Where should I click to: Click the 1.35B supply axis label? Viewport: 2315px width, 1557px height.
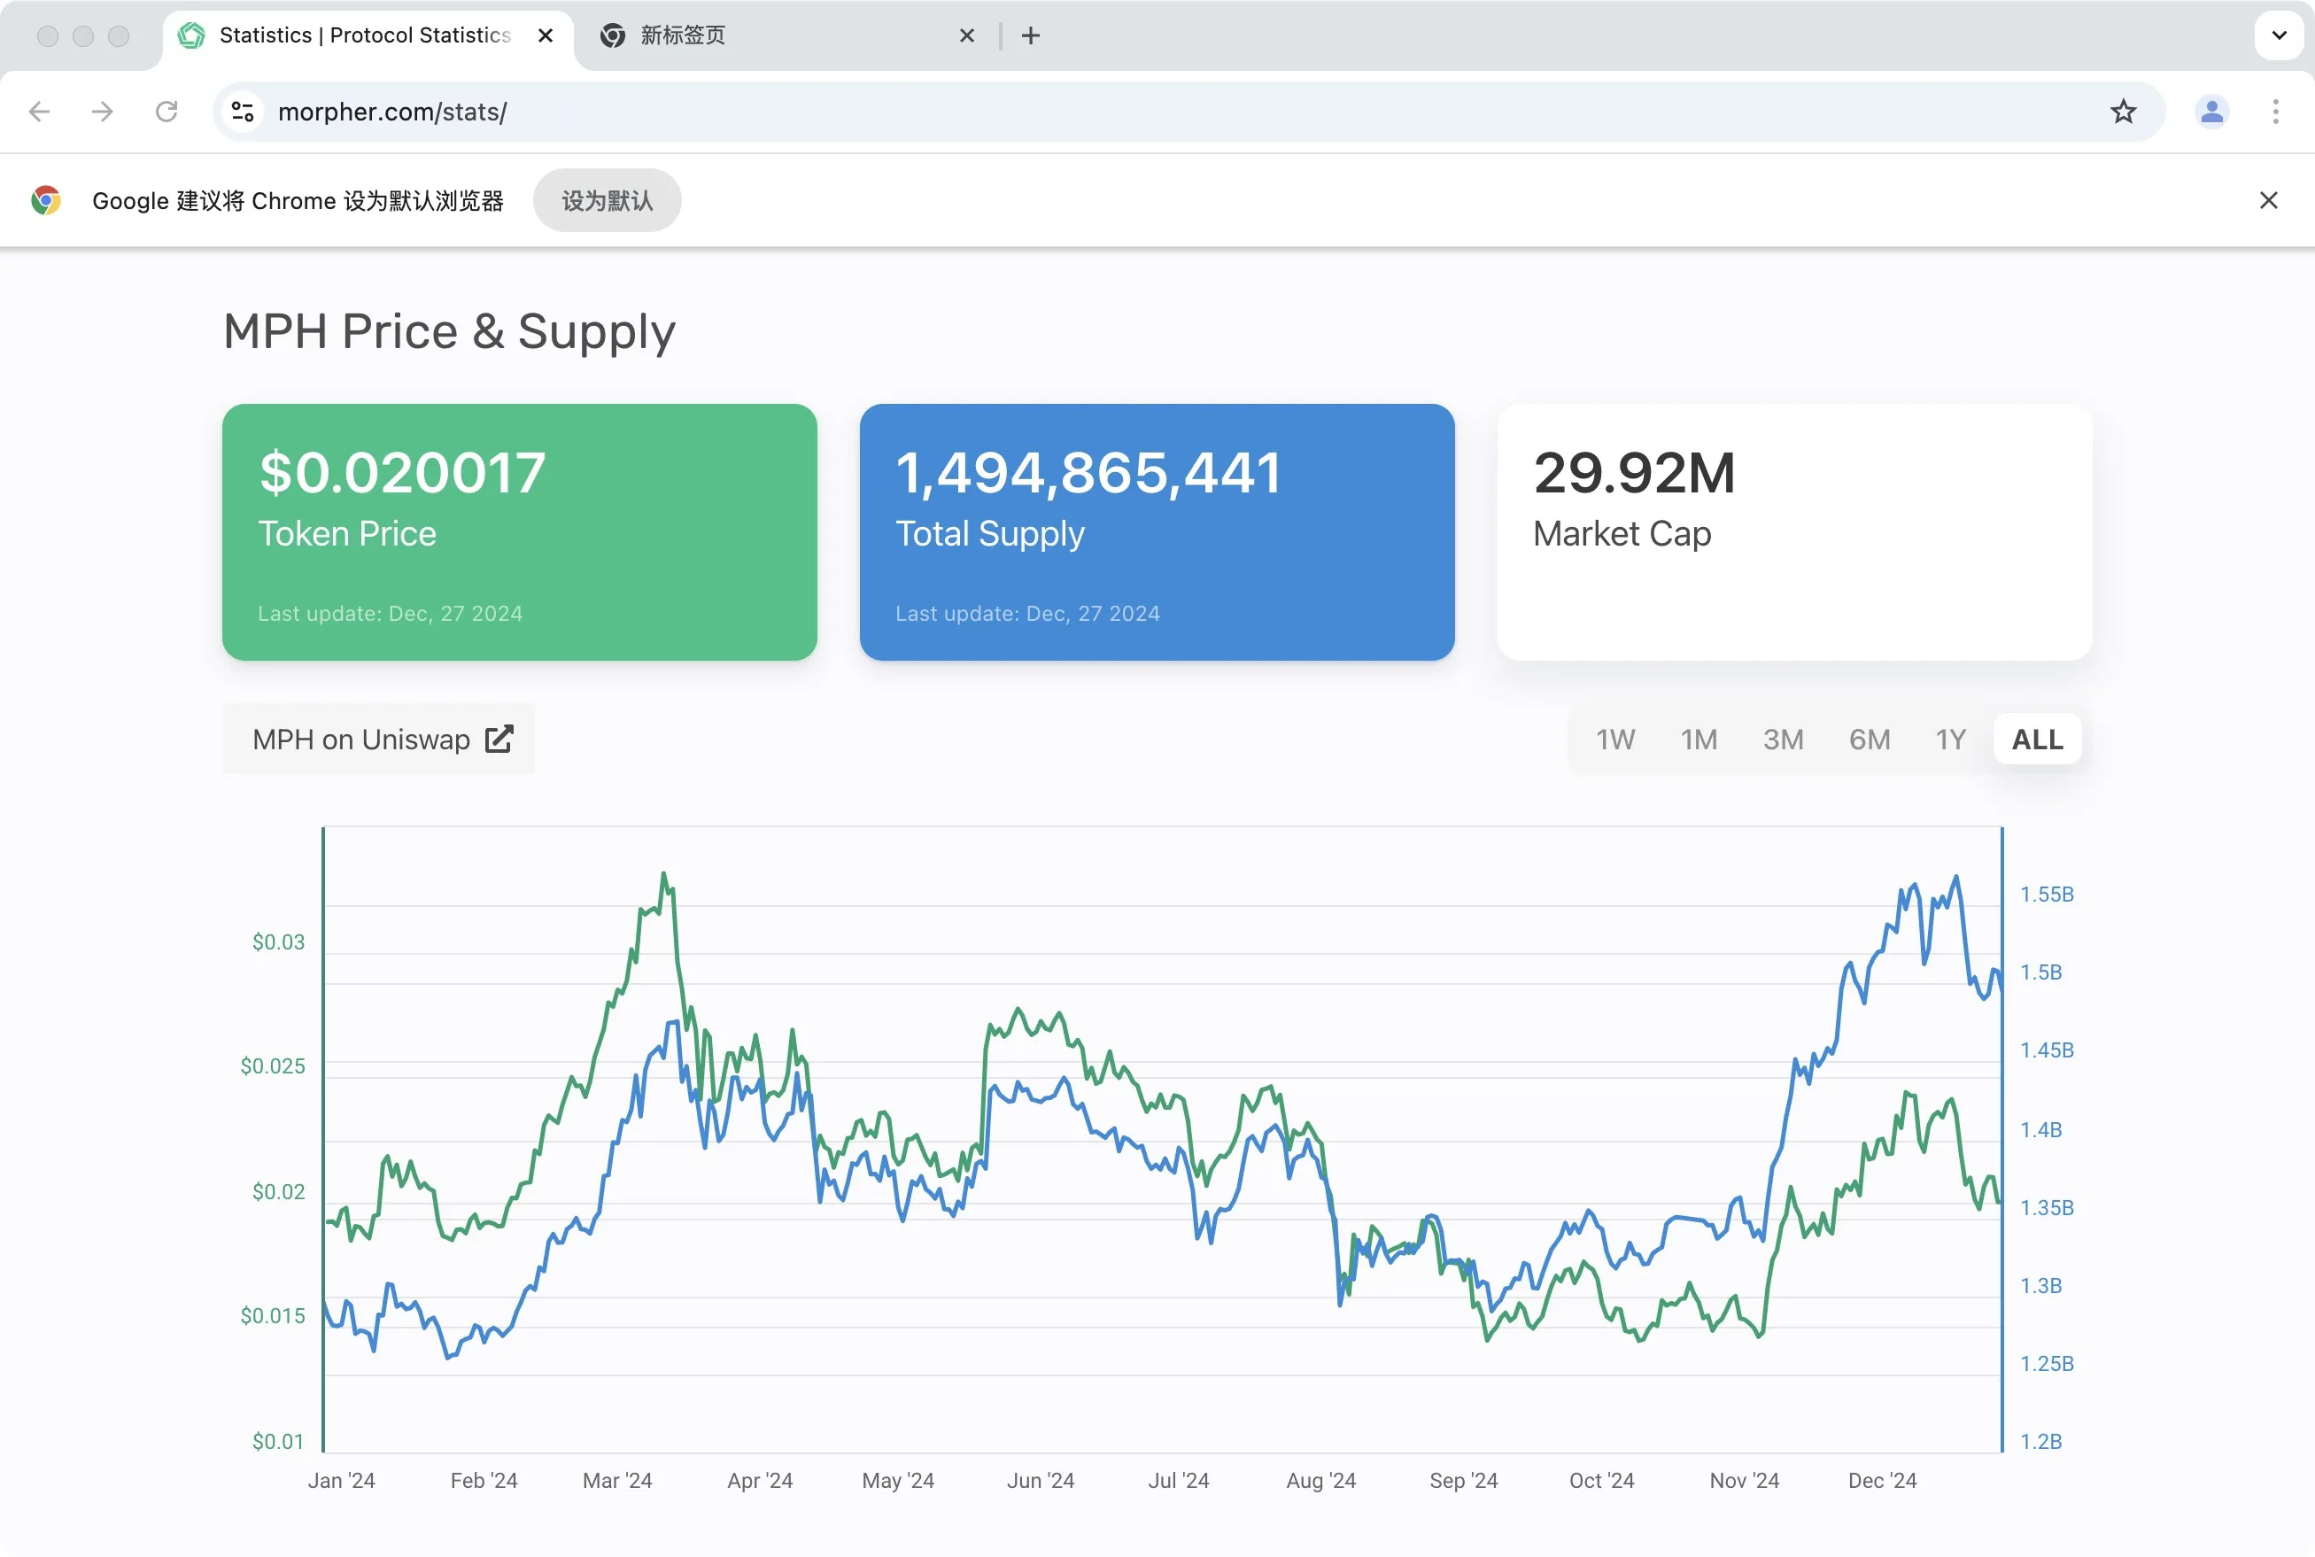tap(2047, 1208)
